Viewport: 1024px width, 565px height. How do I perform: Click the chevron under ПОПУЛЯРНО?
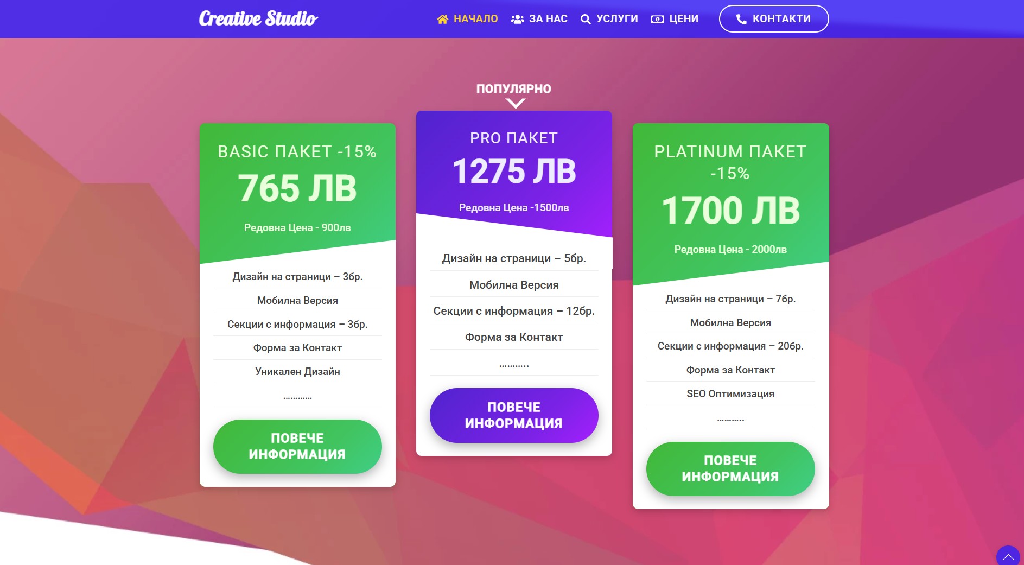click(x=516, y=103)
